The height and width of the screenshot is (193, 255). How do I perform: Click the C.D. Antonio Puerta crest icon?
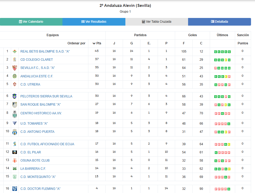tap(15, 132)
